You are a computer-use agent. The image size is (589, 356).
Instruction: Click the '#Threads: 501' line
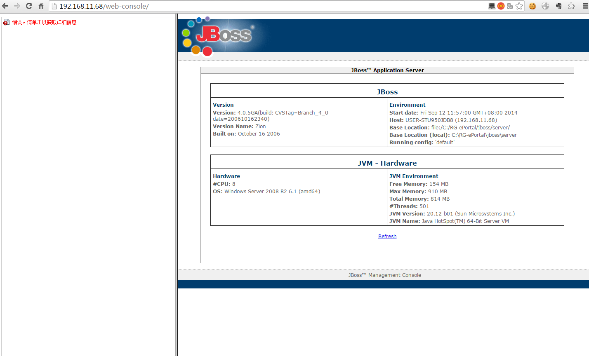[x=409, y=206]
